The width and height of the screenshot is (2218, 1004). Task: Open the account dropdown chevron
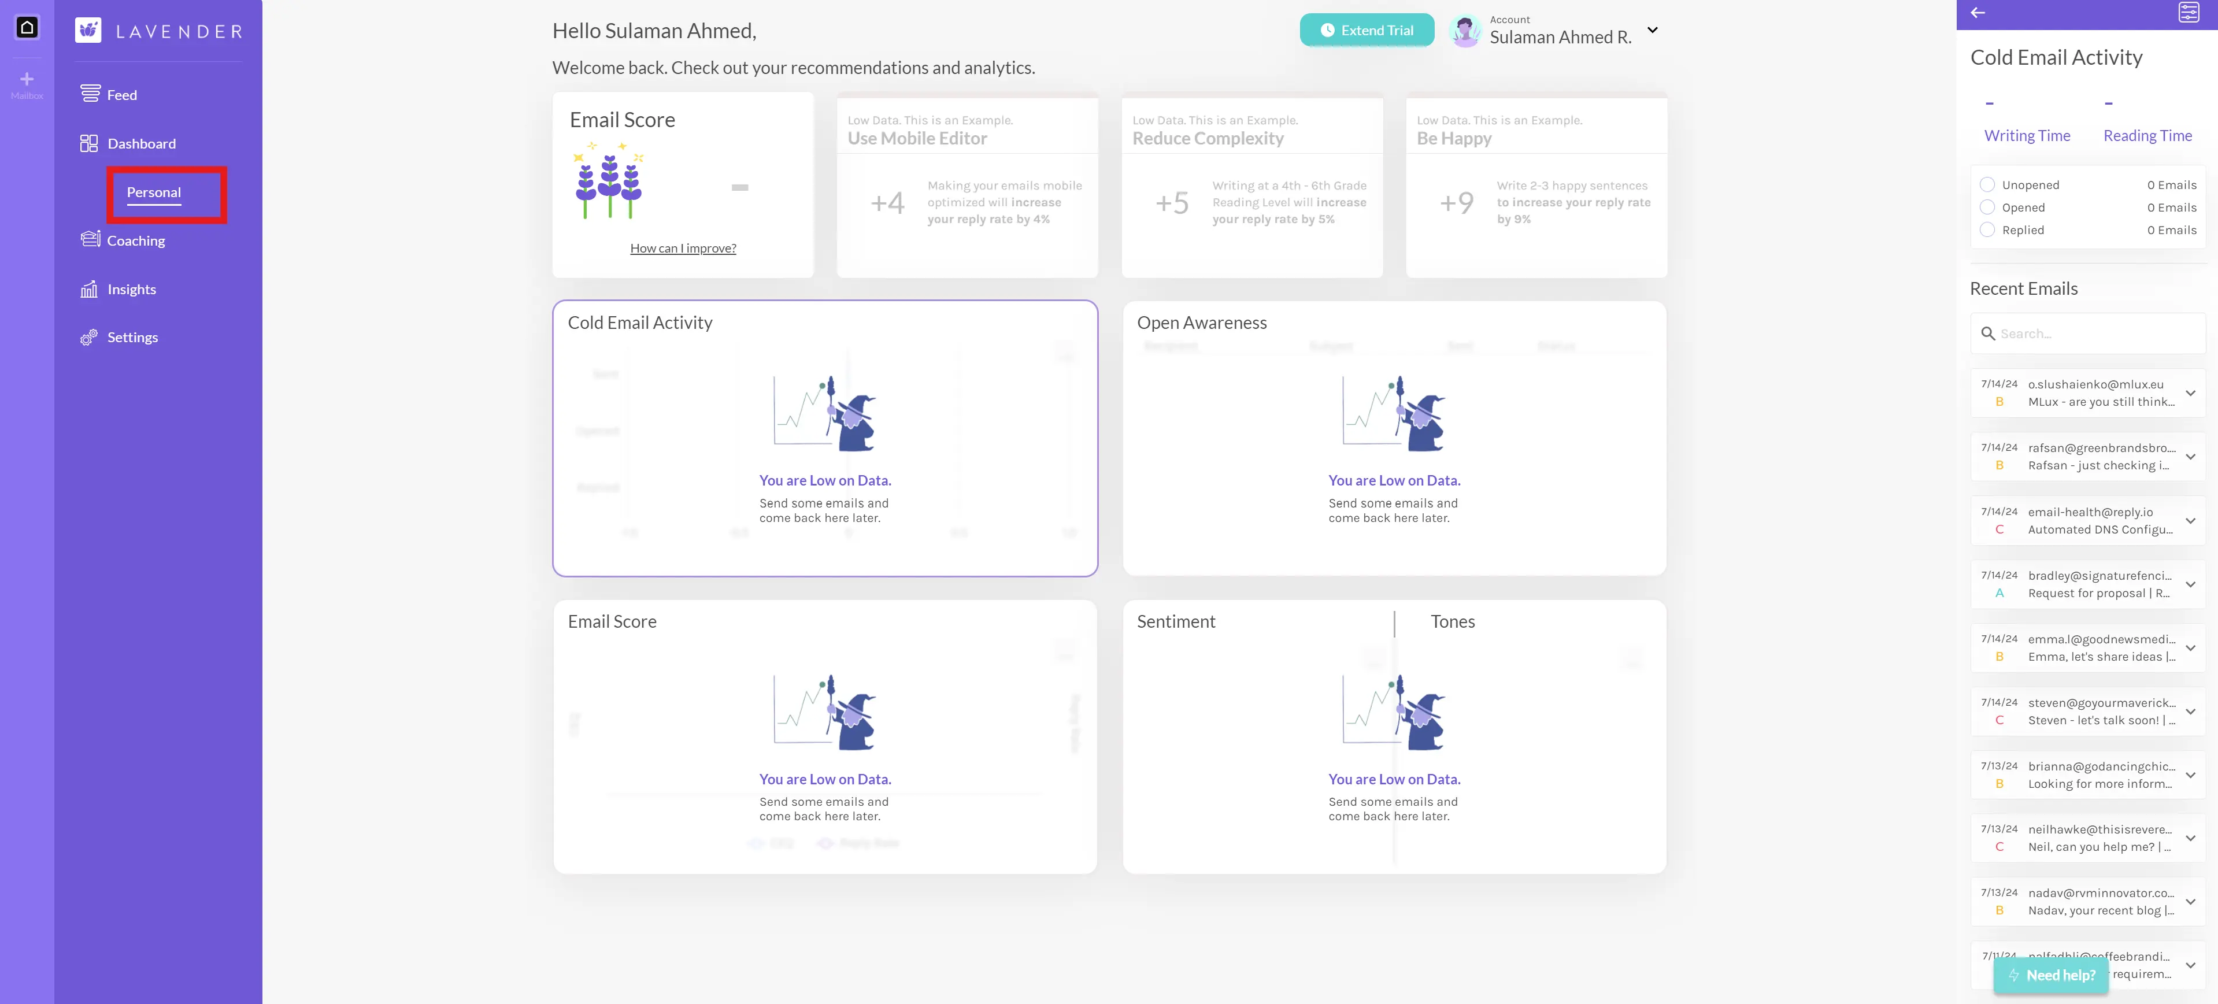pos(1652,30)
